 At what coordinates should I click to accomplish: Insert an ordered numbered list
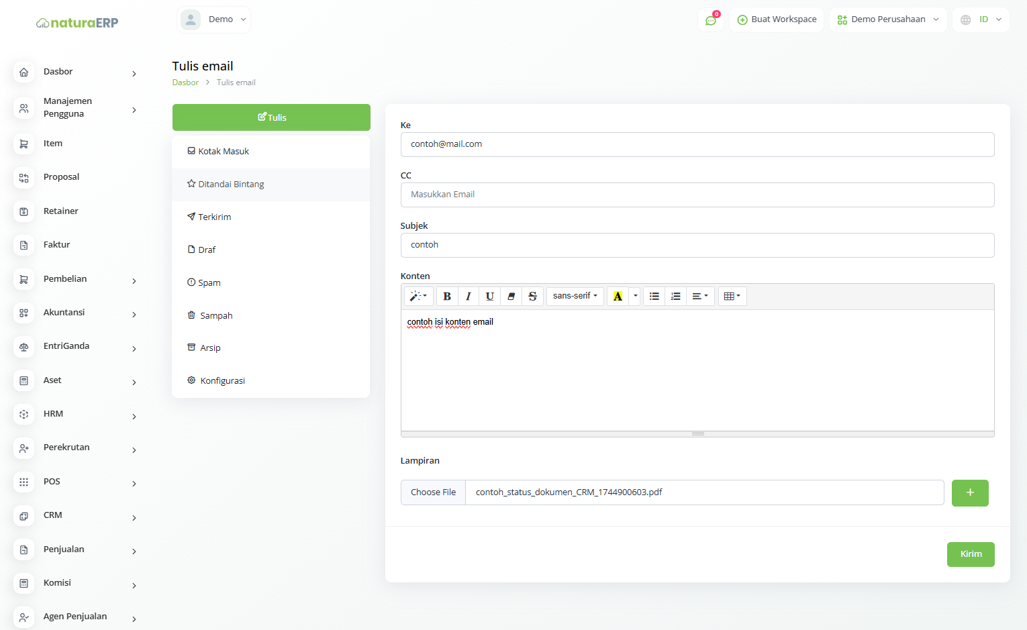[x=676, y=296]
